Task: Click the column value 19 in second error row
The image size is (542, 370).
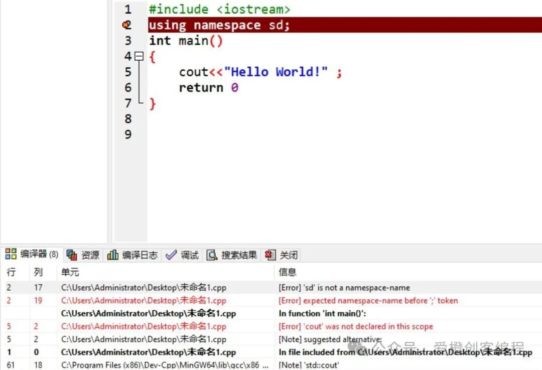Action: [x=38, y=301]
